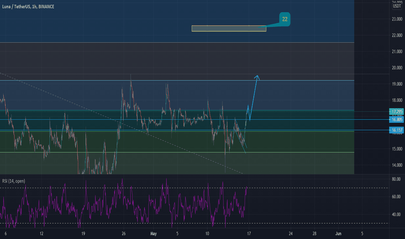Click the 18.000 price axis value
This screenshot has height=239, width=405.
click(x=397, y=100)
